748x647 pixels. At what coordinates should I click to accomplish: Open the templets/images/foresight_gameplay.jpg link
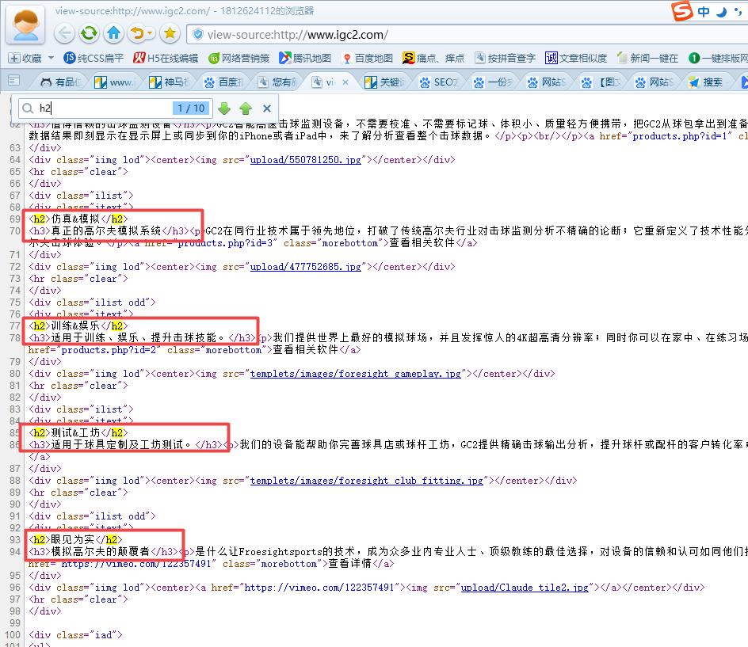point(355,374)
